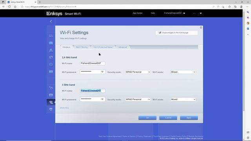Go to browser Home icon
The width and height of the screenshot is (251, 141).
tap(15, 7)
